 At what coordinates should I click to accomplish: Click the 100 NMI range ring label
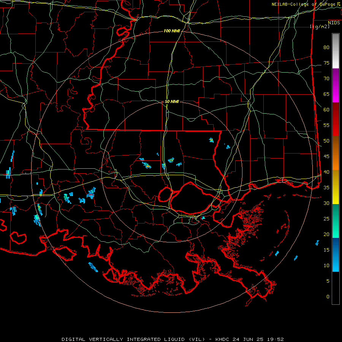click(172, 31)
